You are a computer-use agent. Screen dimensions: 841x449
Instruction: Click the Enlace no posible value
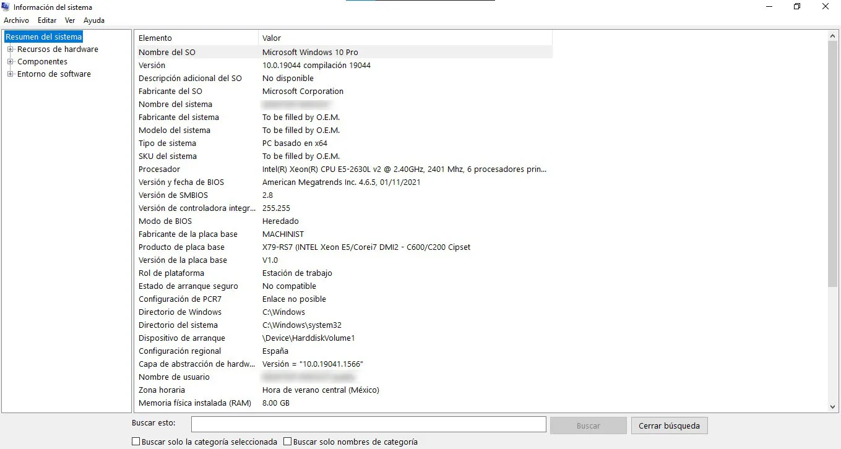pyautogui.click(x=294, y=299)
